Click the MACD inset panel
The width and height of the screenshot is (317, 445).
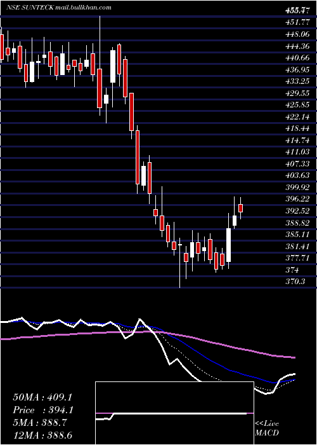click(x=174, y=413)
